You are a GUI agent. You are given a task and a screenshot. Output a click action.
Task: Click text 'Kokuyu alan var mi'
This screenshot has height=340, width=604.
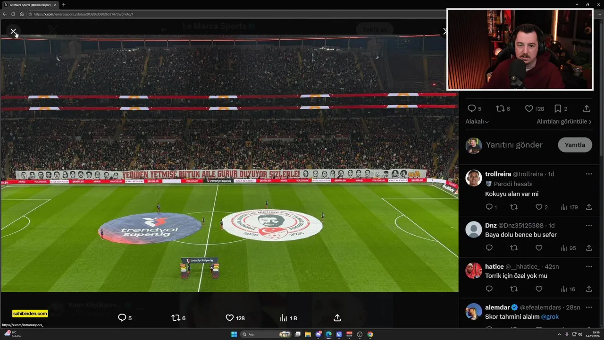512,194
